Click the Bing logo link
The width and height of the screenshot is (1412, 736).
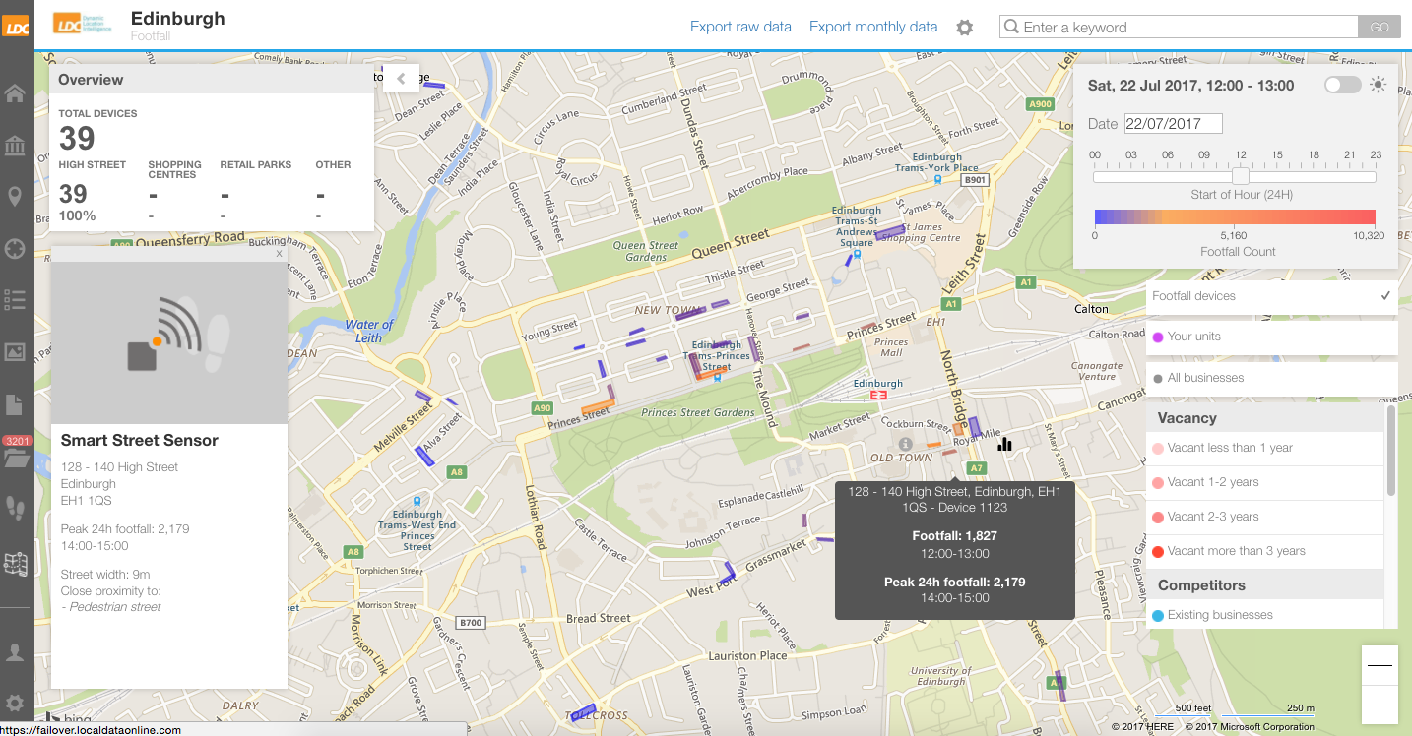tap(67, 719)
